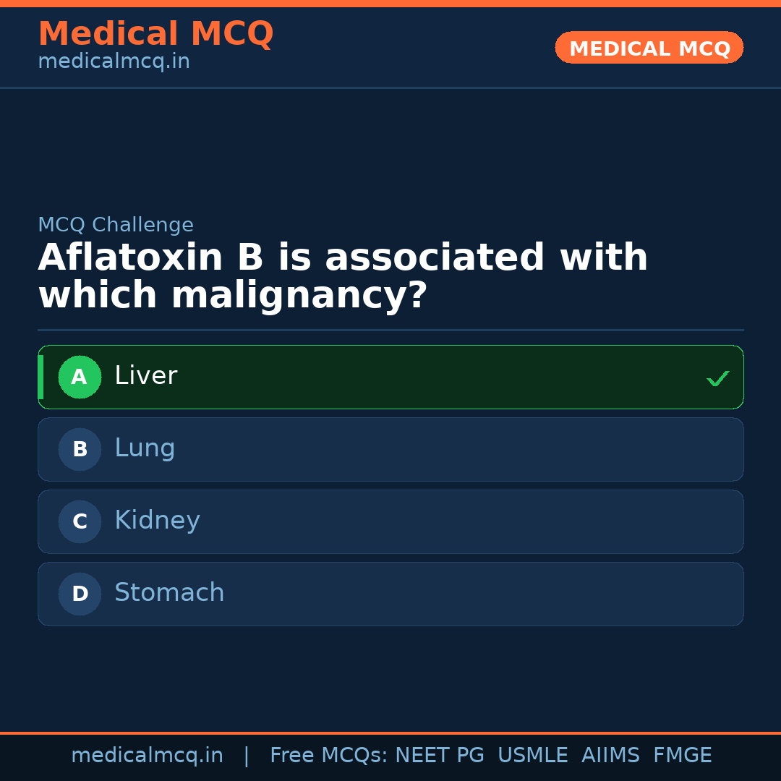
Task: Click the "MCQ Challenge" label
Action: tap(116, 225)
